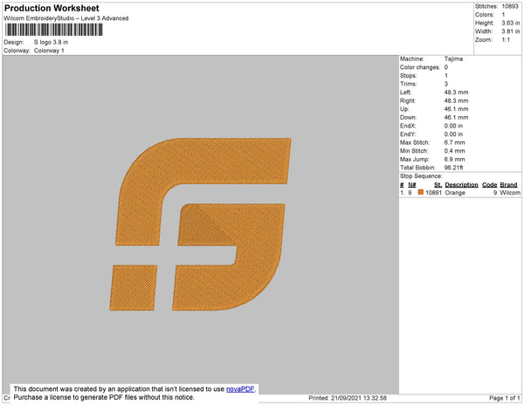Click the Brand column header
This screenshot has height=405, width=524.
tap(508, 185)
